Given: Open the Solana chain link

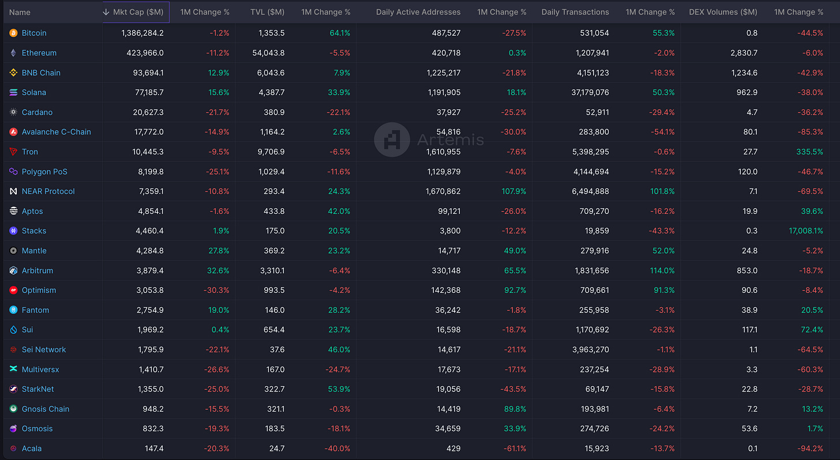Looking at the screenshot, I should [34, 92].
